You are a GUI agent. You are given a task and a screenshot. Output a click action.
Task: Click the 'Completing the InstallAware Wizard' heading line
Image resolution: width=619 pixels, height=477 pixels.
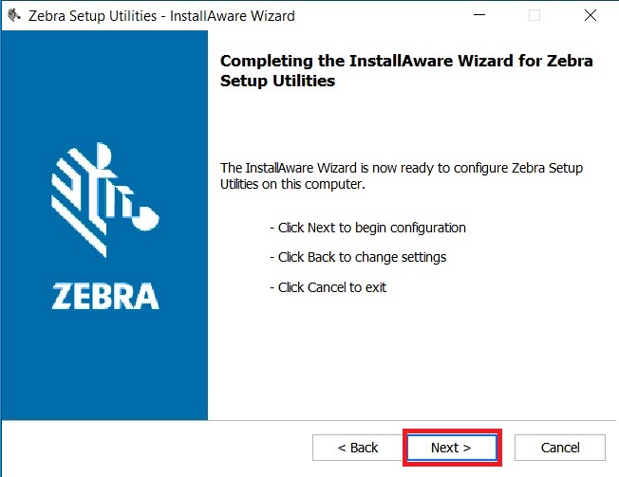coord(406,61)
